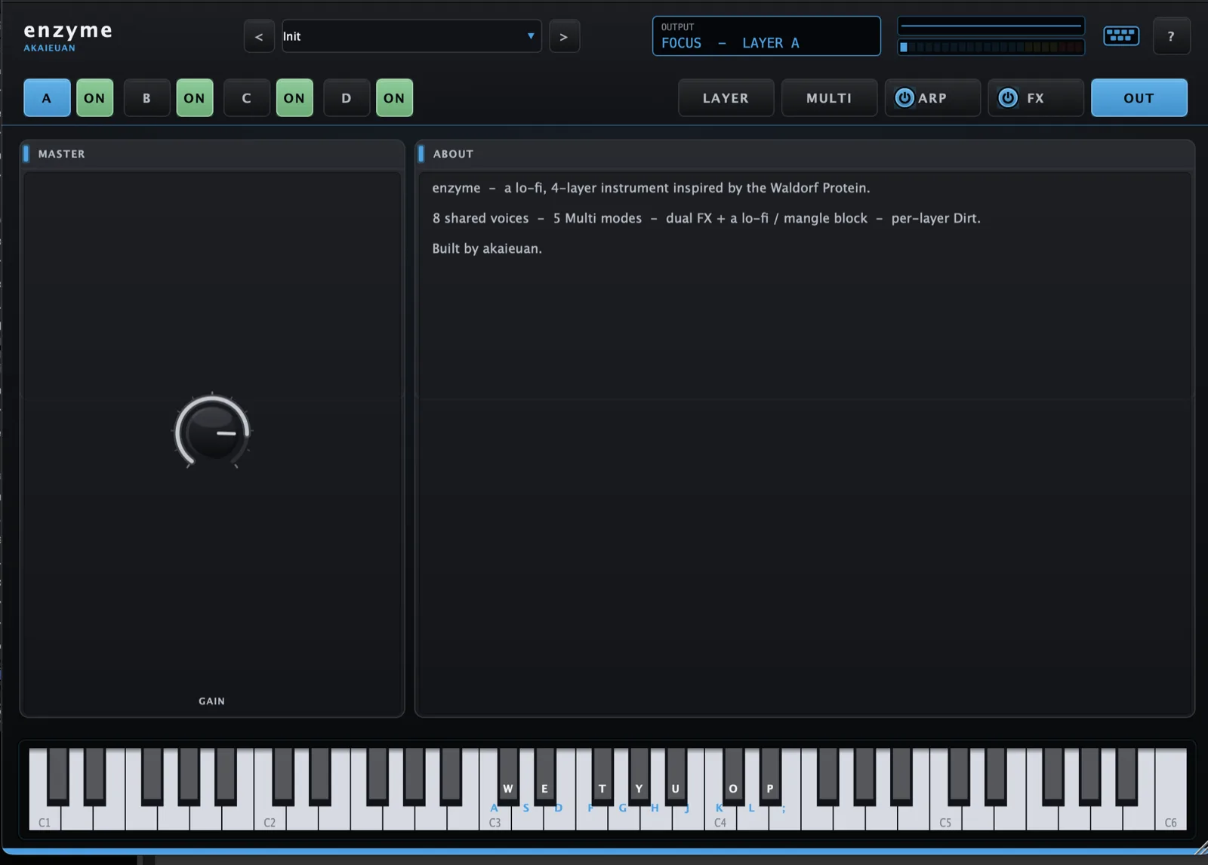Select layer B tab
This screenshot has height=865, width=1208.
[146, 97]
